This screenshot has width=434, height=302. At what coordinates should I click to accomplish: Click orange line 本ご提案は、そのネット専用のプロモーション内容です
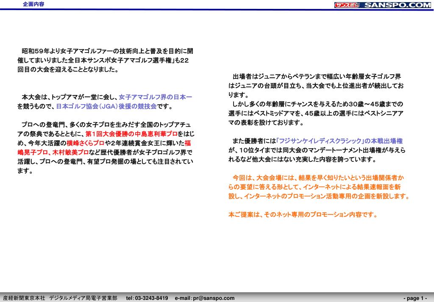click(303, 215)
